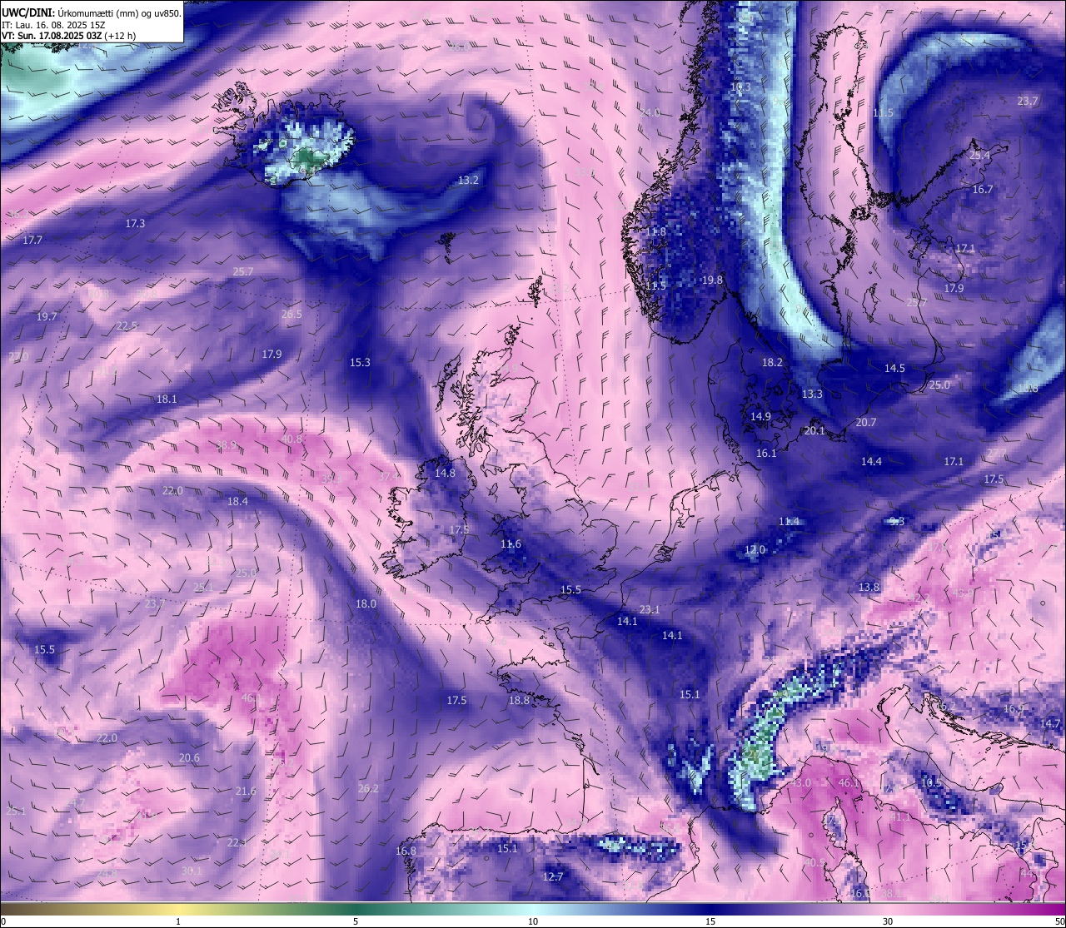Click the 15.3 value label

360,363
